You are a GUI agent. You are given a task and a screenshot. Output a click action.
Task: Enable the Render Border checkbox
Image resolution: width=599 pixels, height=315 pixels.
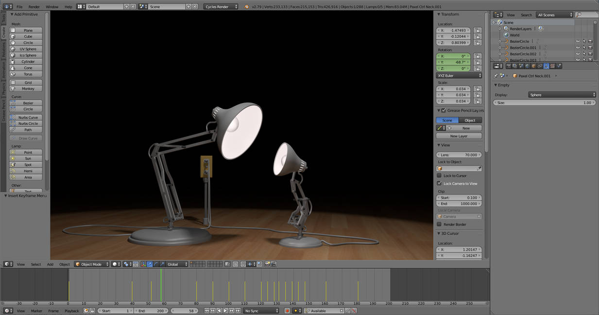pos(439,224)
